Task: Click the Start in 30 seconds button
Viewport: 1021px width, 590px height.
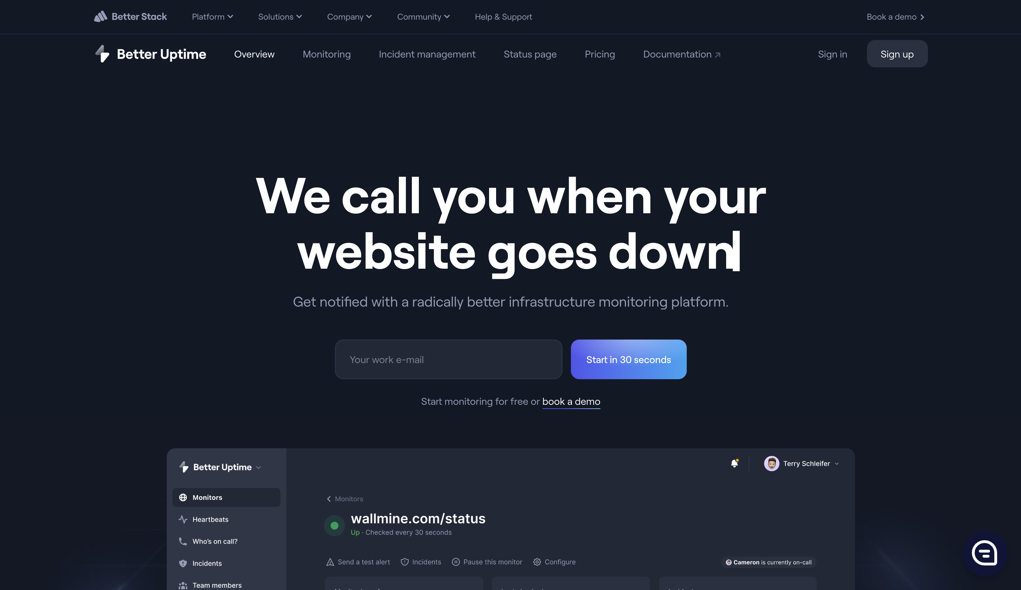Action: [628, 359]
